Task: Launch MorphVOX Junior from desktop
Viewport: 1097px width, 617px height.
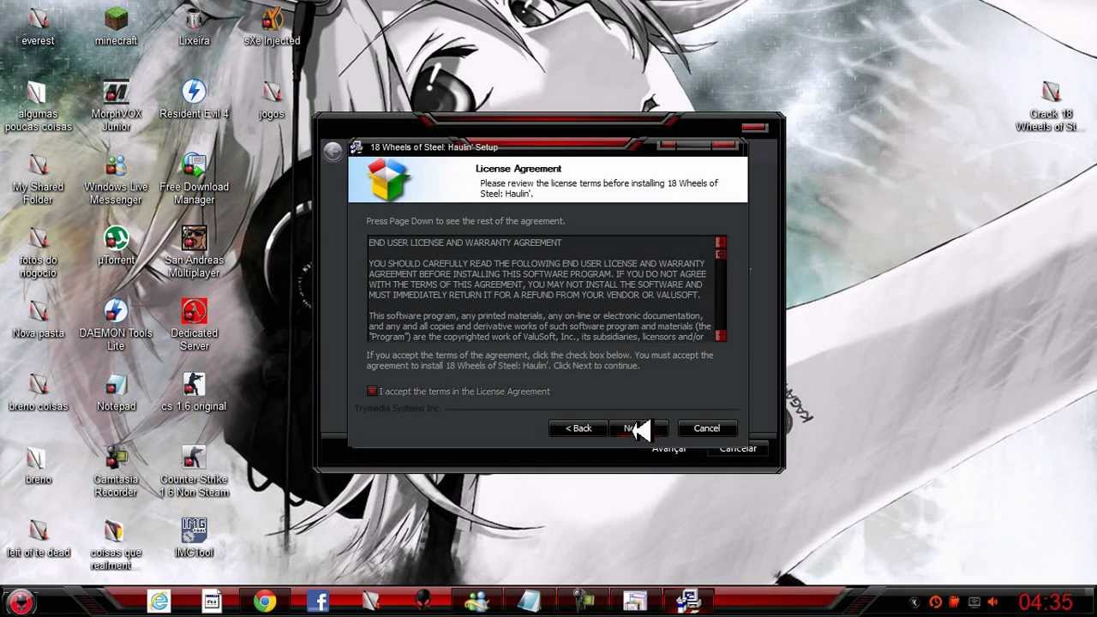Action: pyautogui.click(x=116, y=106)
